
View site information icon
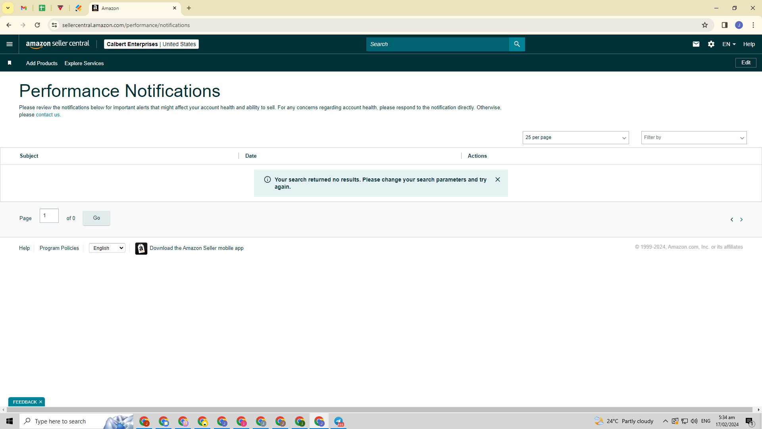[x=54, y=25]
